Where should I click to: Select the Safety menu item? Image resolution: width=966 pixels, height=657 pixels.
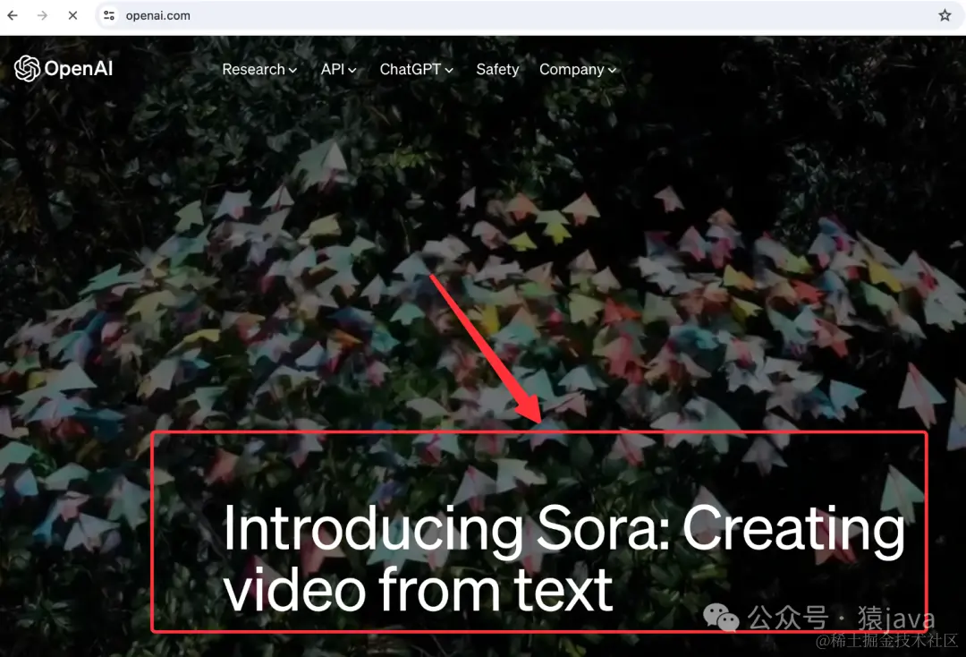(497, 69)
